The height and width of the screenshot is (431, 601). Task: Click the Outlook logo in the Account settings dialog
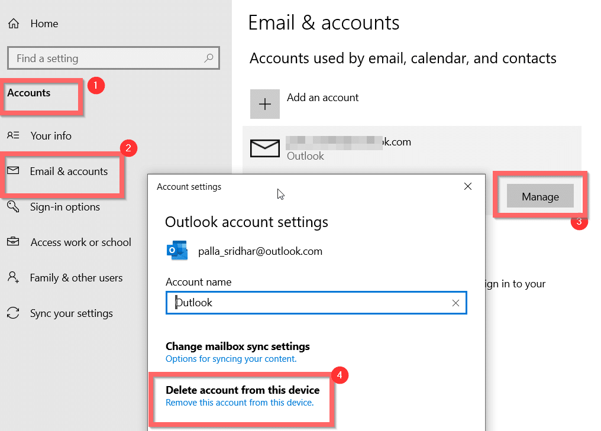[176, 251]
